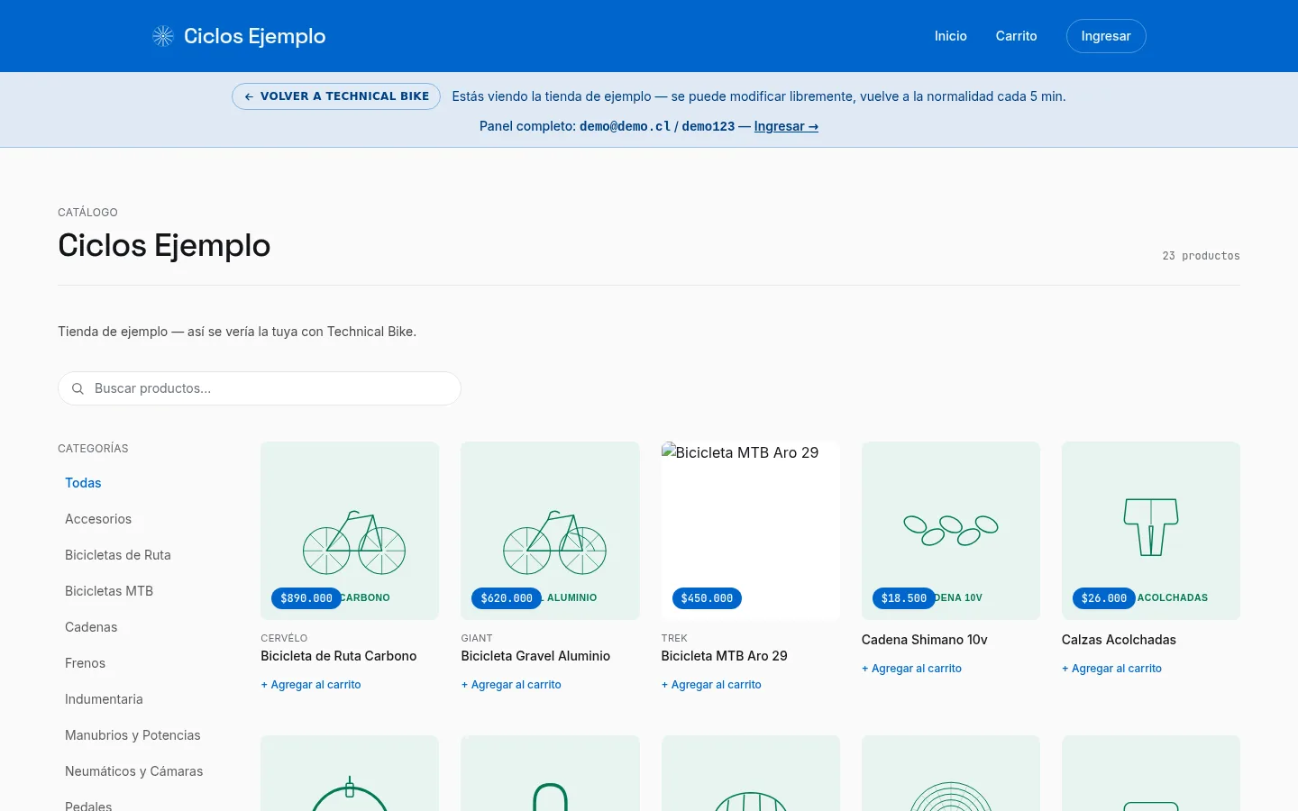Open the Cadena Shimano 10v chain icon

coord(951,530)
